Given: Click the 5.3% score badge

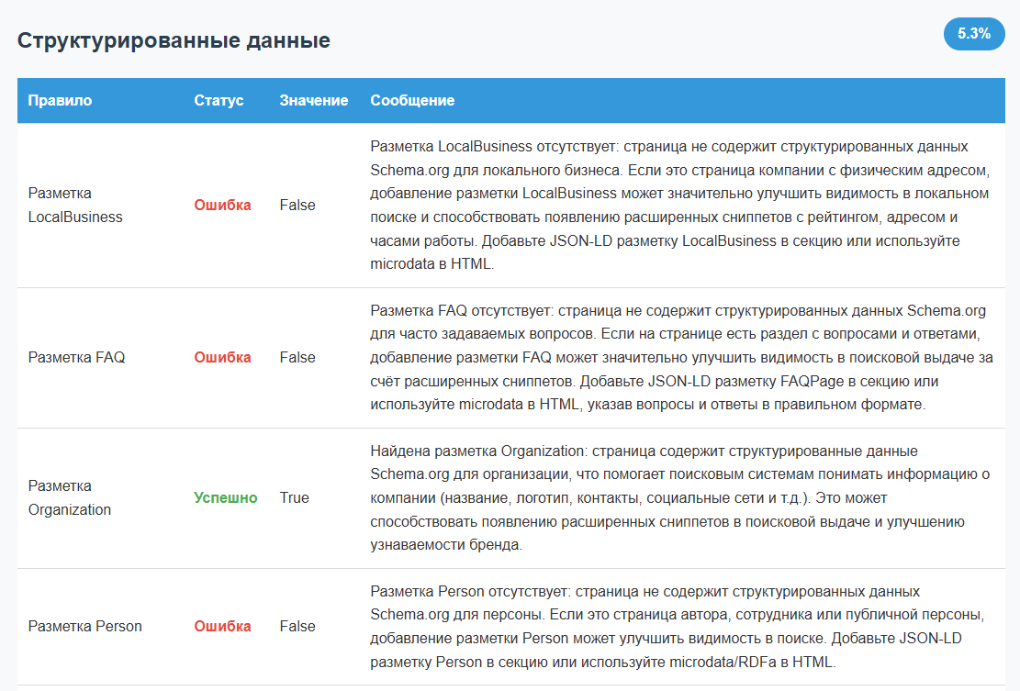Looking at the screenshot, I should (974, 34).
